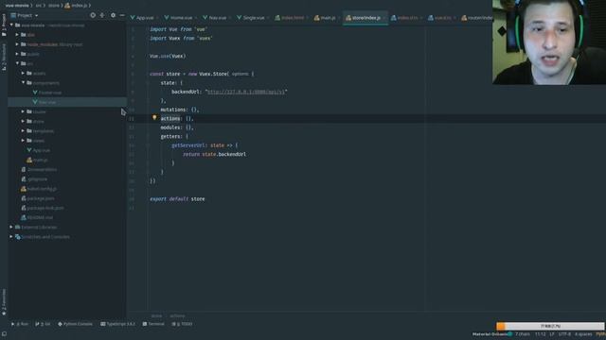606x340 pixels.
Task: Open the Run tool window
Action: pos(20,324)
